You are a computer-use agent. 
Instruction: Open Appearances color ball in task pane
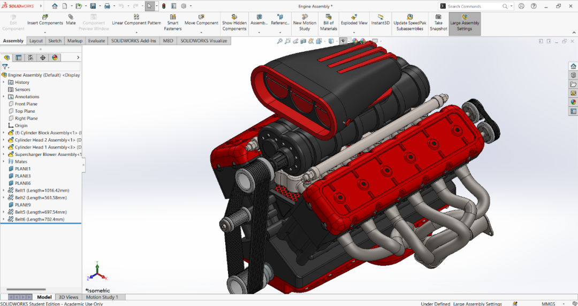click(x=573, y=102)
